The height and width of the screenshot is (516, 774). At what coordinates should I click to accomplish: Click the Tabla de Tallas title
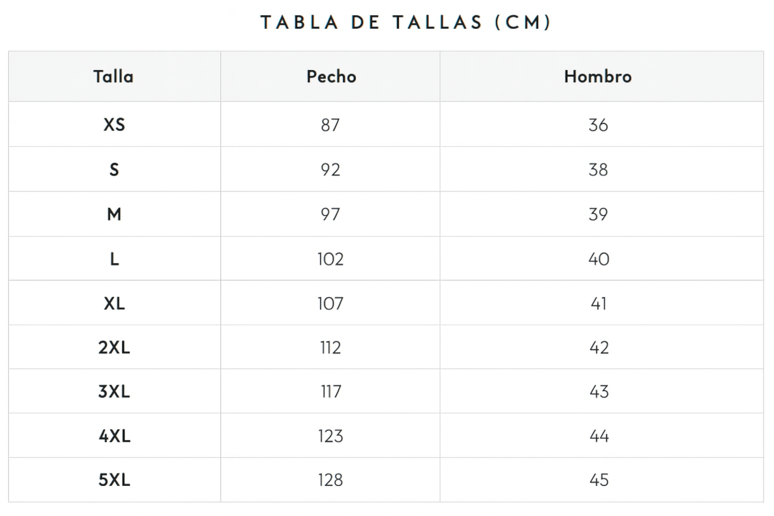coord(406,23)
